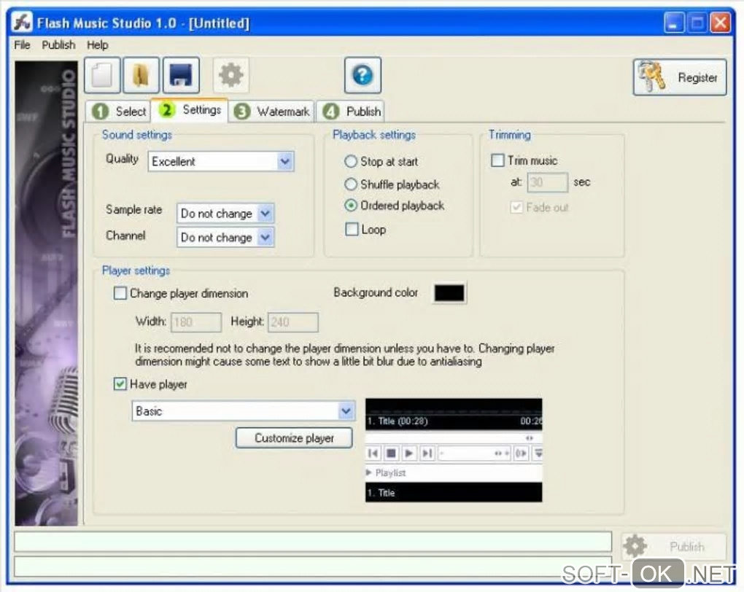The image size is (744, 592).
Task: Switch to the Select tab
Action: pyautogui.click(x=119, y=112)
